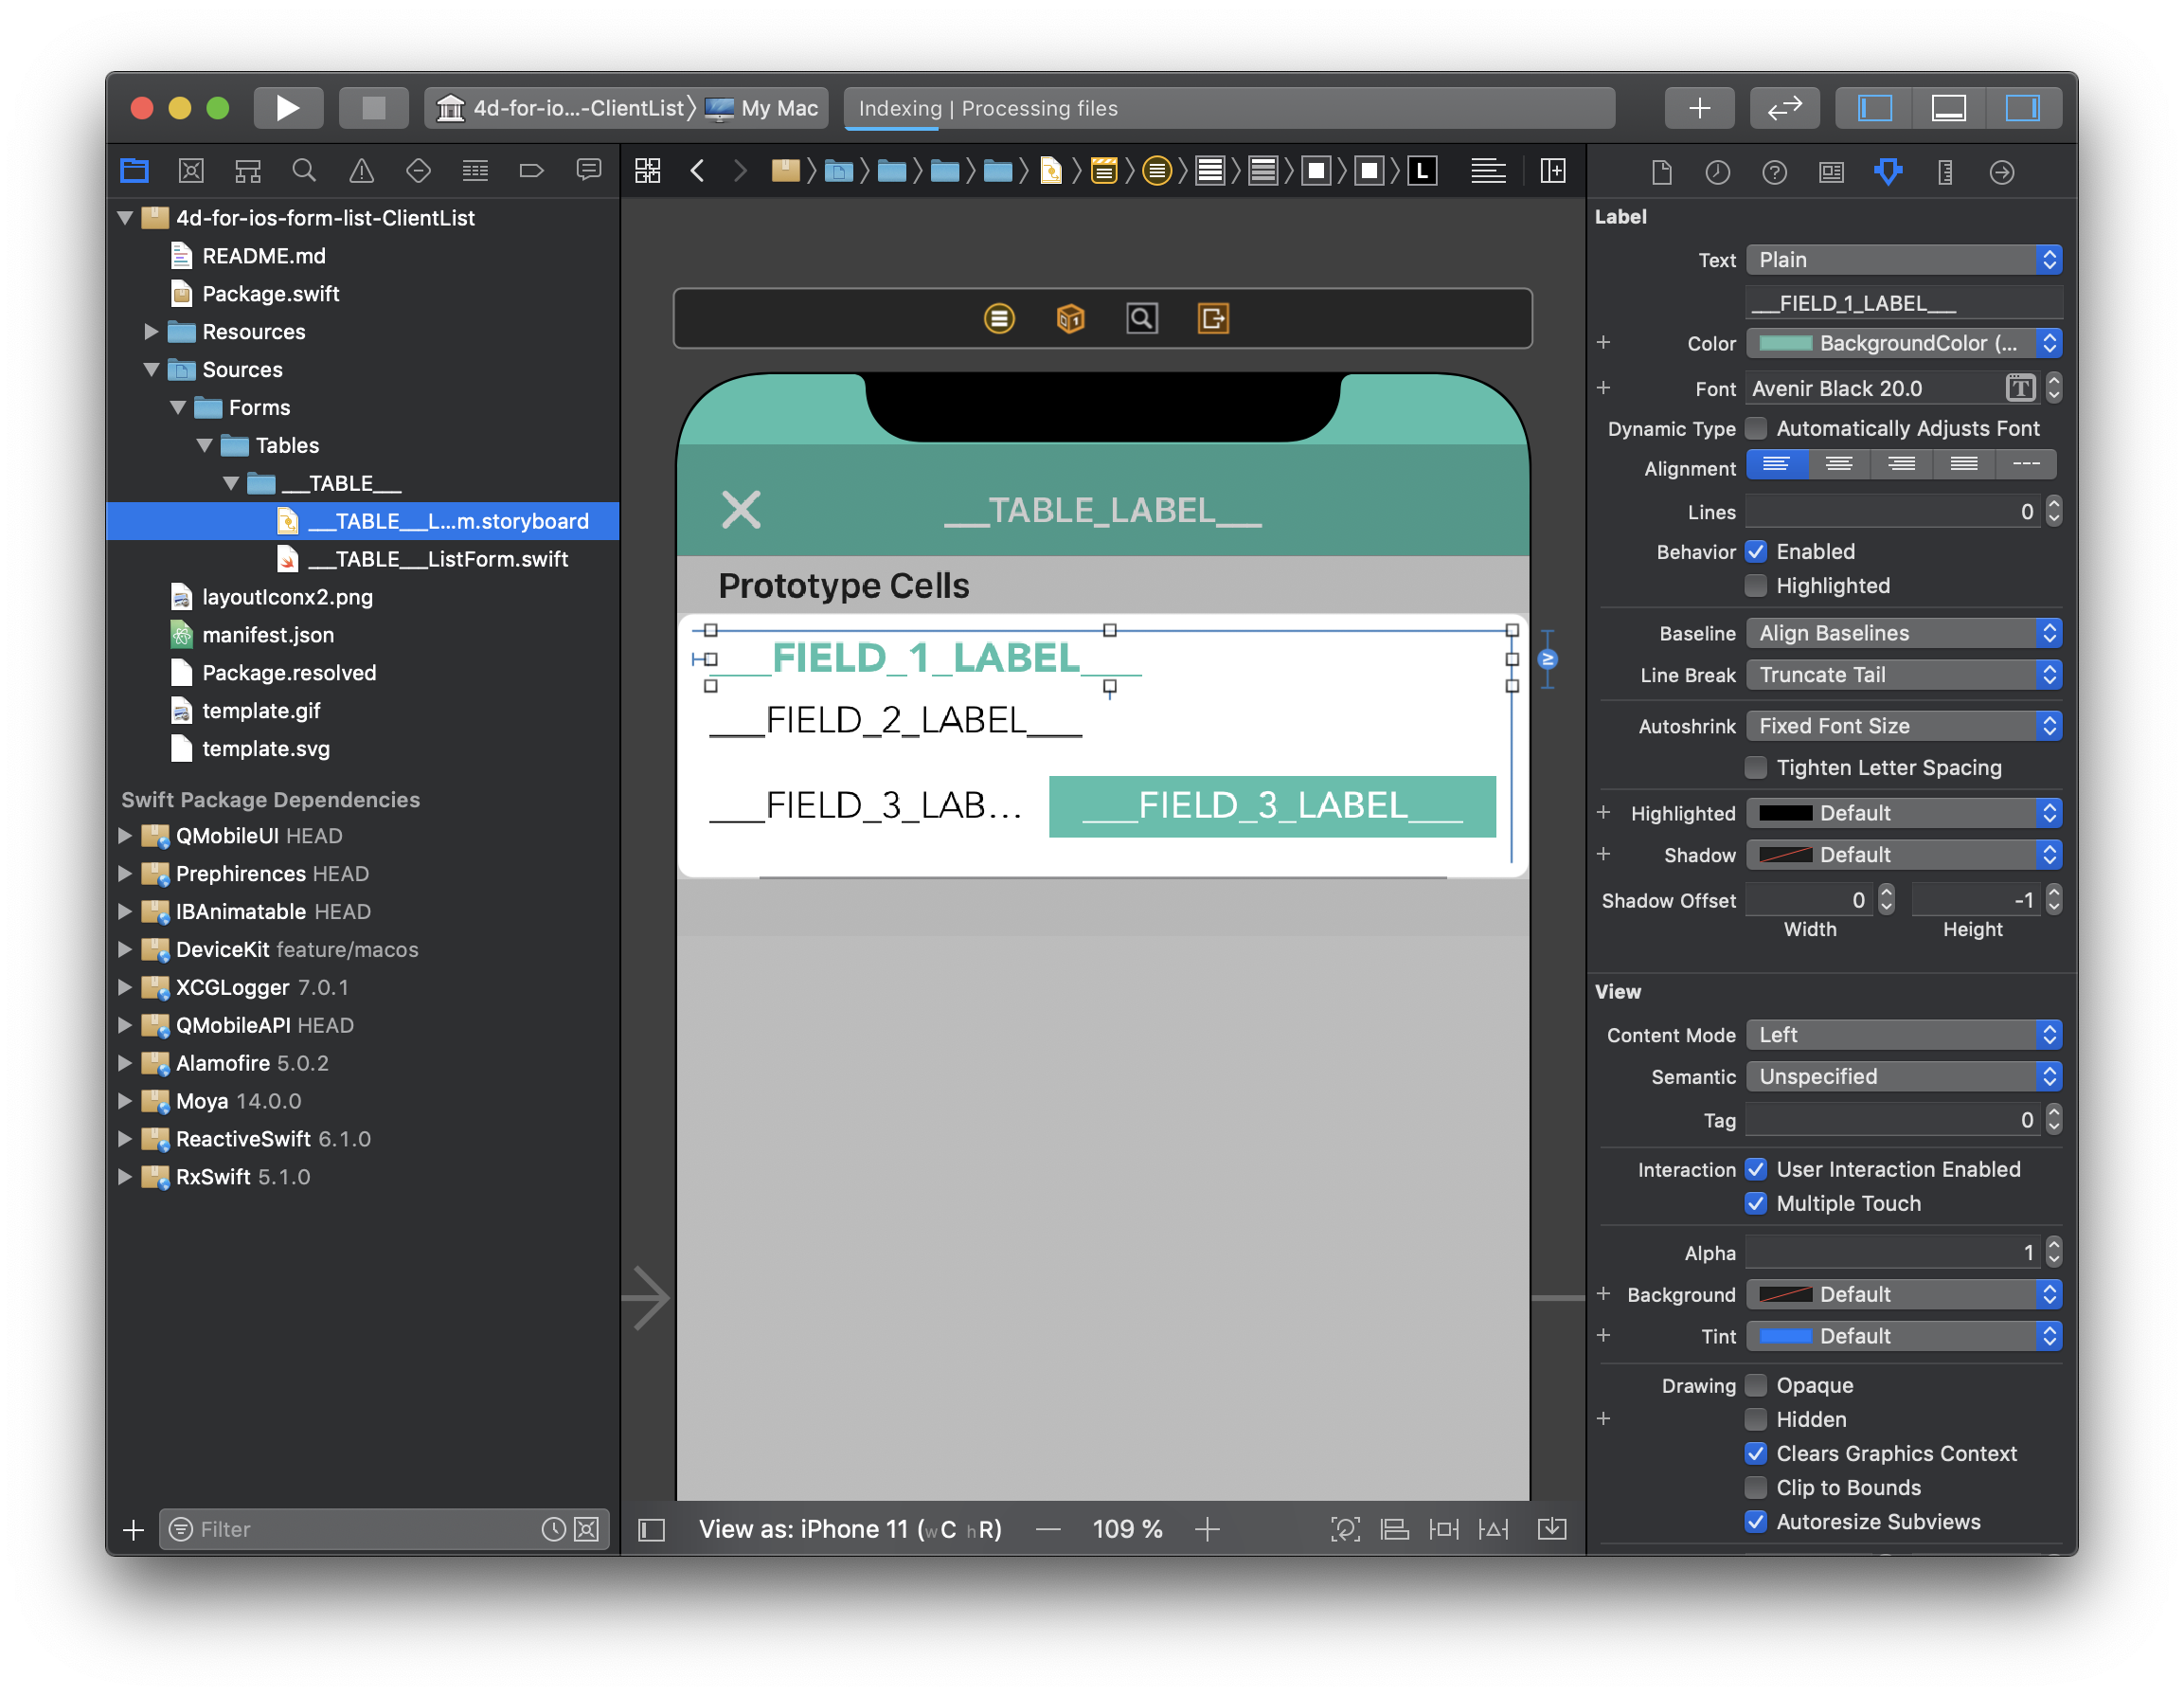Stop the running build
This screenshot has width=2184, height=1696.
coord(373,108)
